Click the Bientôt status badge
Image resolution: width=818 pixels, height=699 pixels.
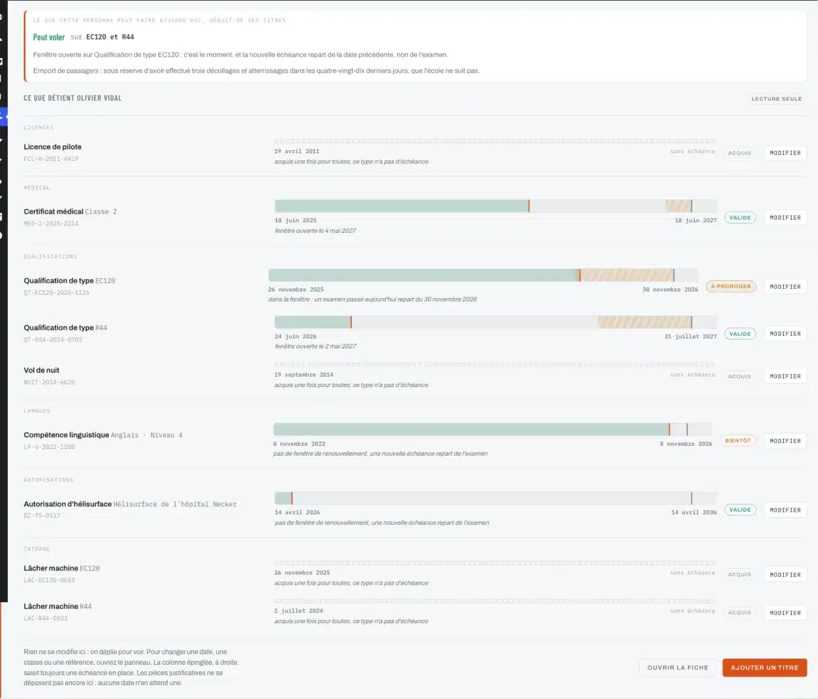[738, 441]
